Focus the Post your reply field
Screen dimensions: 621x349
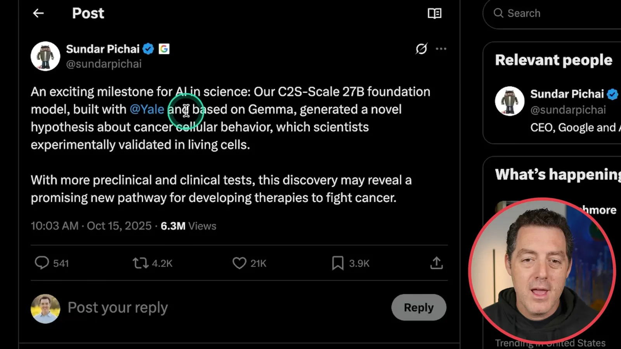[x=225, y=308]
